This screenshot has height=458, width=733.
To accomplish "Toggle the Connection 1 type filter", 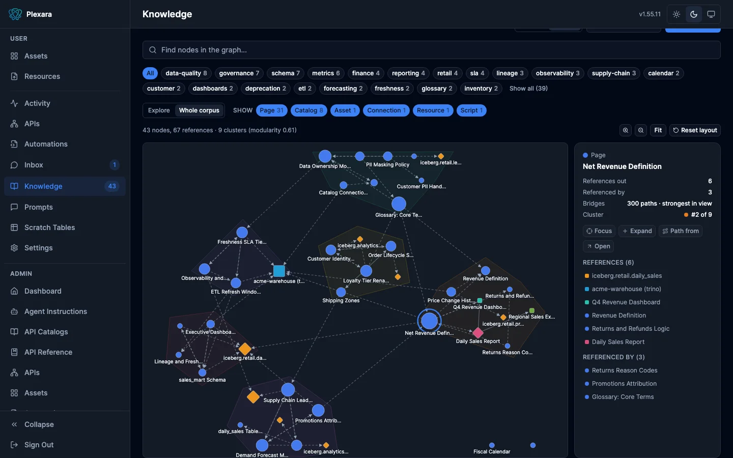I will pyautogui.click(x=386, y=110).
